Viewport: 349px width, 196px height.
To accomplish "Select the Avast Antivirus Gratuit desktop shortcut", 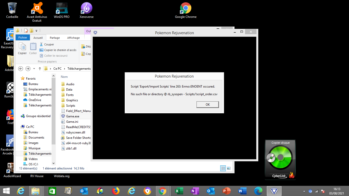I will (x=37, y=12).
